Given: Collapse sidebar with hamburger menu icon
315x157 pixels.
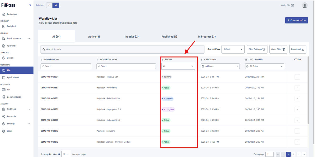Looking at the screenshot, I should (30, 5).
